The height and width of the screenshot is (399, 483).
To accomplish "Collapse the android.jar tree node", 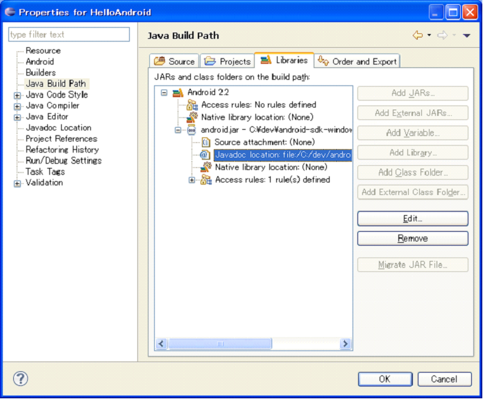I will point(178,130).
